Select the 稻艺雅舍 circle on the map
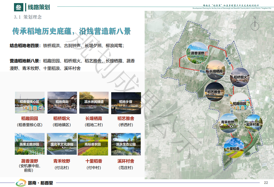 click(214, 91)
